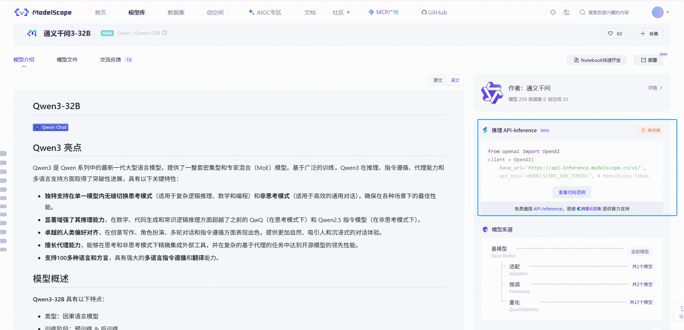Image resolution: width=684 pixels, height=330 pixels.
Task: Click the 部署 deploy button
Action: point(649,60)
